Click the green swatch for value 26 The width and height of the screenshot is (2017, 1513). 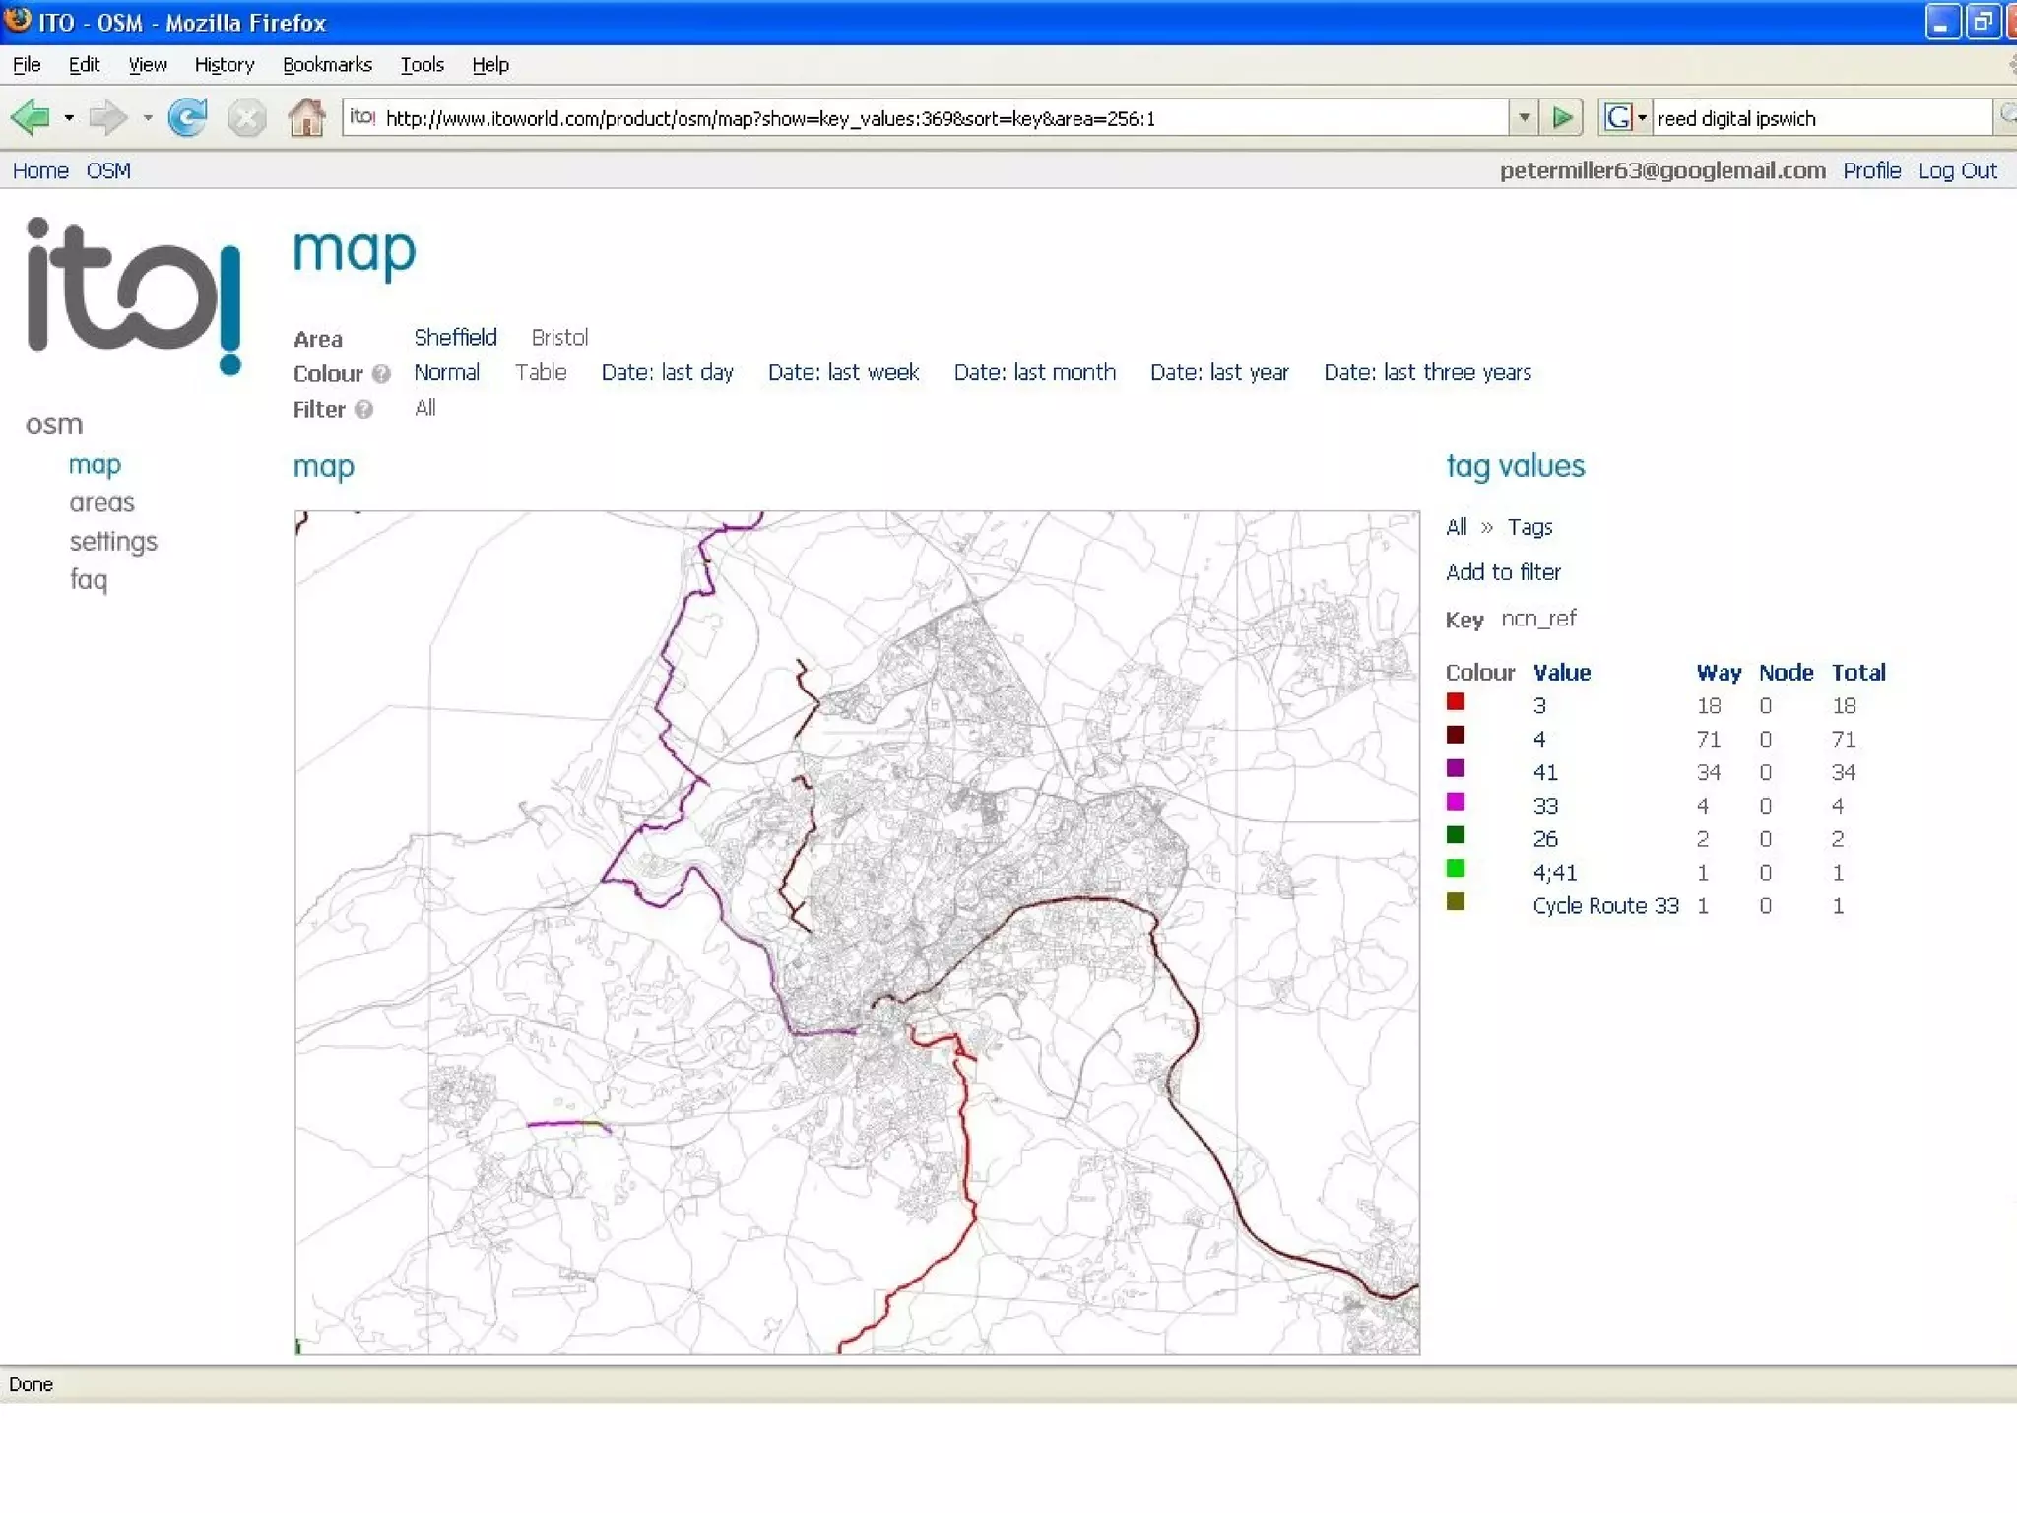pos(1456,835)
